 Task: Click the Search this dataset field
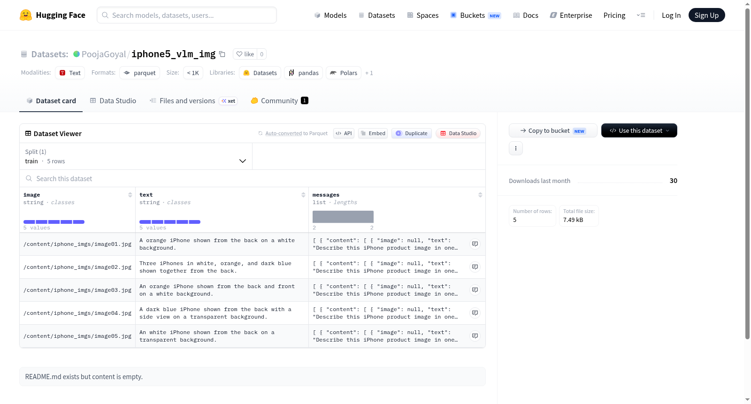pos(253,178)
